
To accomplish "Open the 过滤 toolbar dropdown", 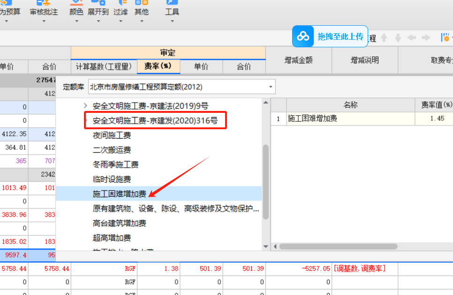I will [121, 12].
